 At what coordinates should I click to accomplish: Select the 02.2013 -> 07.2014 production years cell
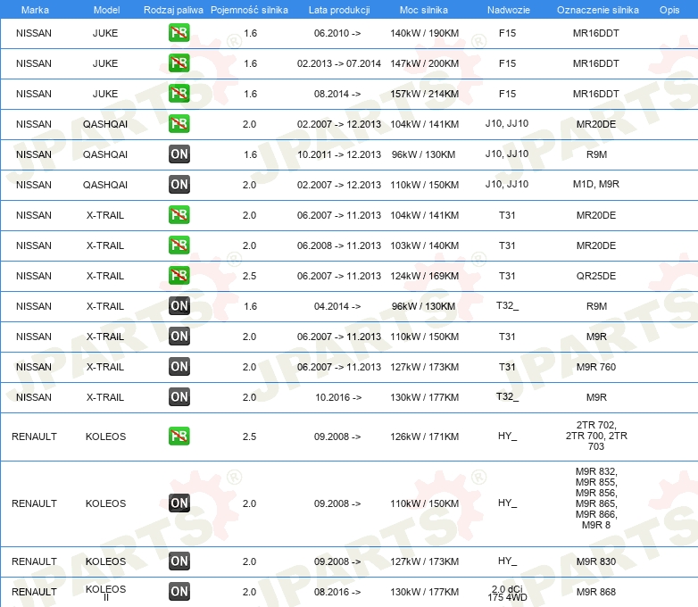(339, 63)
